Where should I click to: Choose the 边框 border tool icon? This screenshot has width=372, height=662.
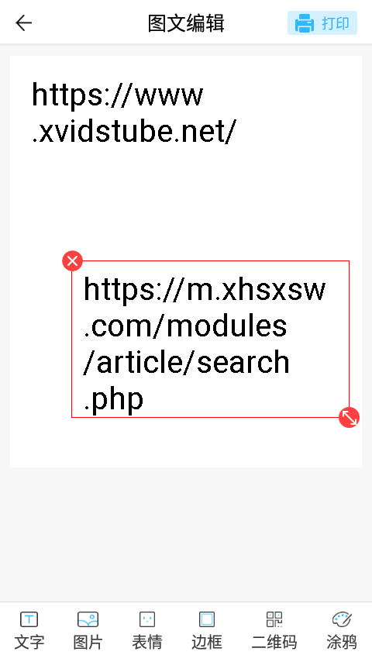(207, 619)
